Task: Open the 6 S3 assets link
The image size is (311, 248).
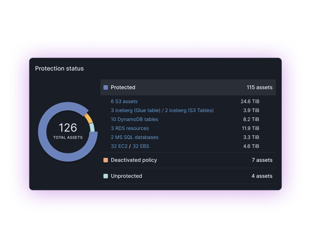Action: [124, 101]
